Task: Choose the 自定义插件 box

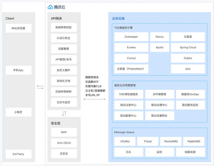Action: tap(64, 70)
